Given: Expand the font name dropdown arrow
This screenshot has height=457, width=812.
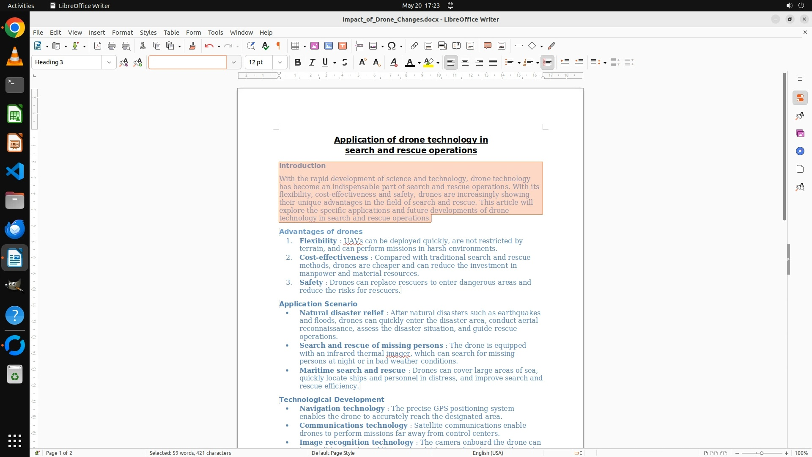Looking at the screenshot, I should pos(233,62).
